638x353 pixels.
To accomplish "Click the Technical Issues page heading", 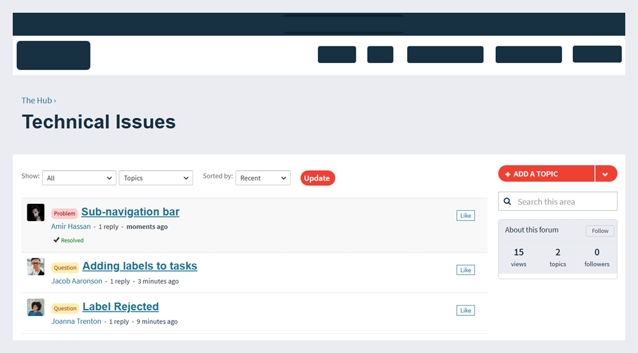I will [99, 122].
